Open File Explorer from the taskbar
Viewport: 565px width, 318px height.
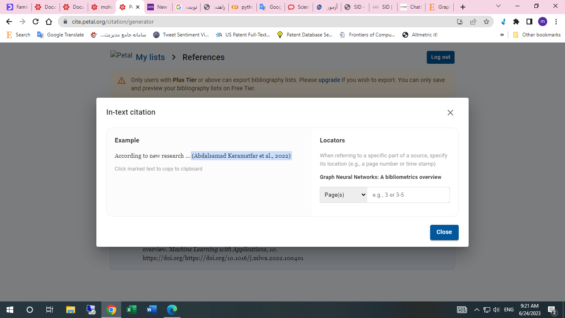71,310
